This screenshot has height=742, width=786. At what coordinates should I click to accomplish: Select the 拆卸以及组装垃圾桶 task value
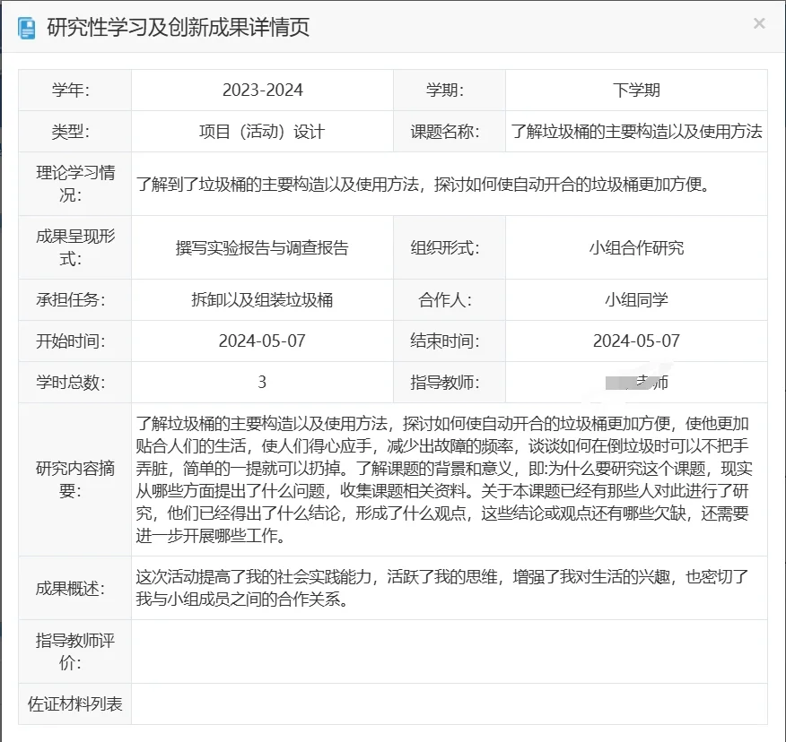(262, 299)
